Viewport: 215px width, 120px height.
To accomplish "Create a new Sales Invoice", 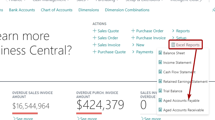I will [x=109, y=45].
